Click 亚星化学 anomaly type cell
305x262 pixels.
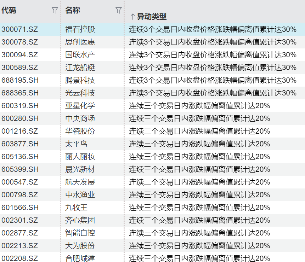(199, 106)
